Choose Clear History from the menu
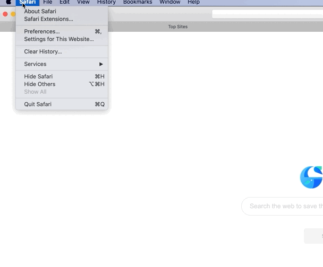The width and height of the screenshot is (323, 267). click(x=42, y=51)
